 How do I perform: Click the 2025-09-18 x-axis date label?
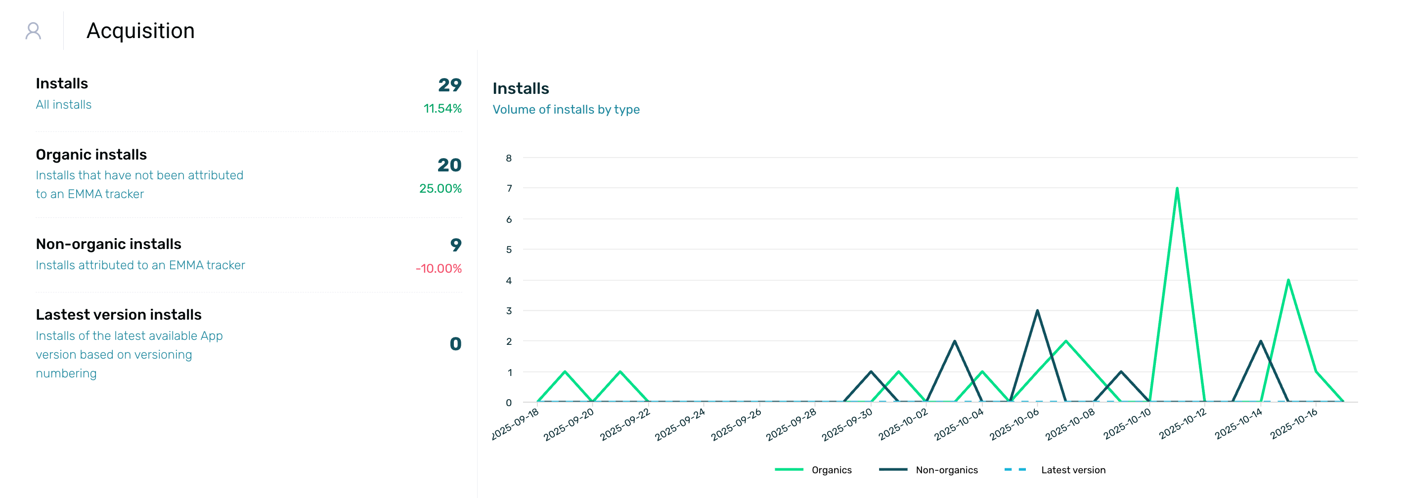point(515,424)
